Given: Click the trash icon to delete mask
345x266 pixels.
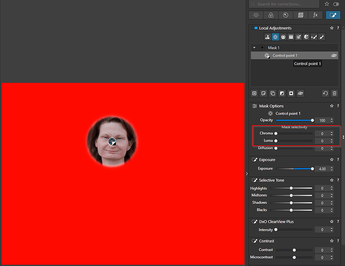Looking at the screenshot, I should point(334,93).
